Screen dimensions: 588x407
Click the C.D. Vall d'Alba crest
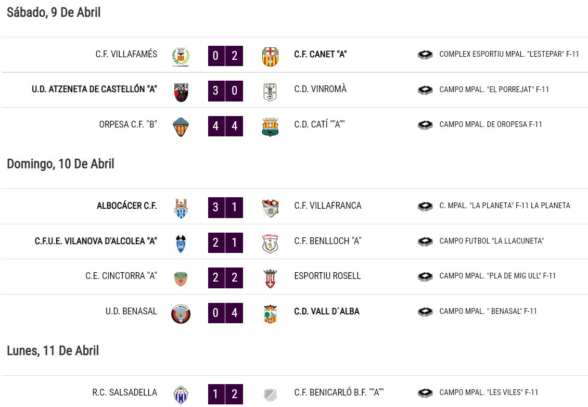(270, 314)
